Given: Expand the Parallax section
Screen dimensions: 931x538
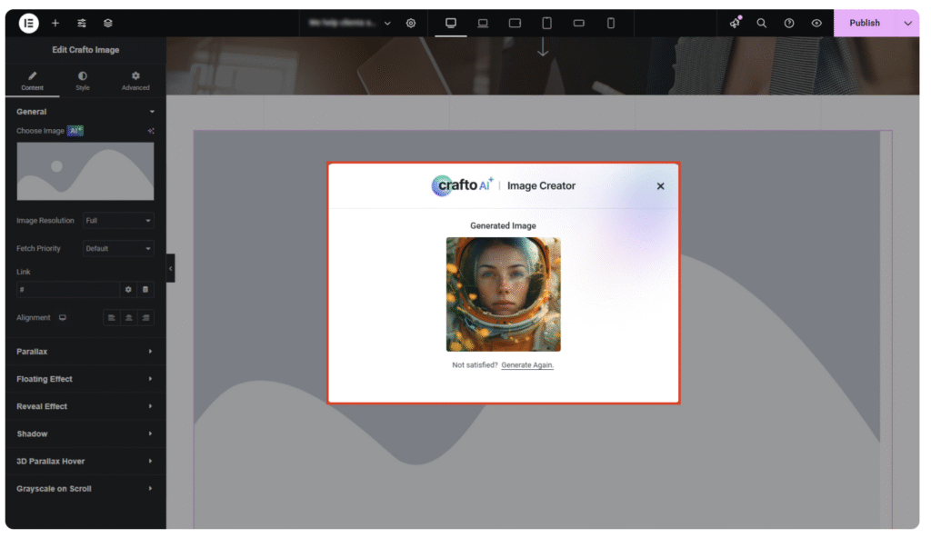Looking at the screenshot, I should (85, 352).
